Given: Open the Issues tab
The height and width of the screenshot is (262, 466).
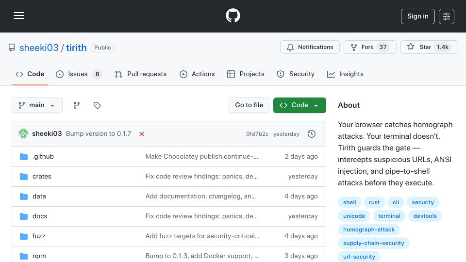Looking at the screenshot, I should pyautogui.click(x=79, y=74).
